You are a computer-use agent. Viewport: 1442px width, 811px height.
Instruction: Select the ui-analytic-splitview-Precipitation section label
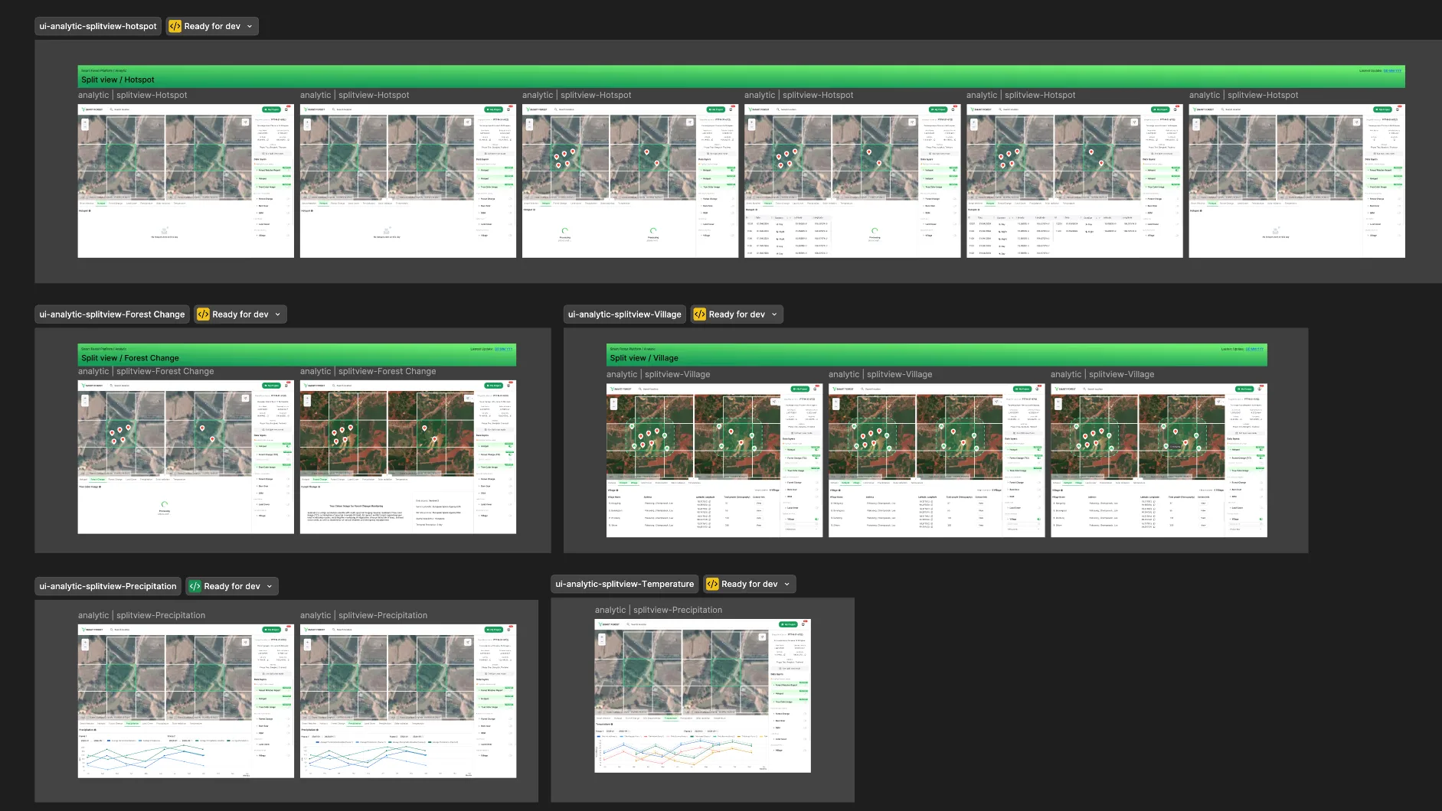point(108,586)
